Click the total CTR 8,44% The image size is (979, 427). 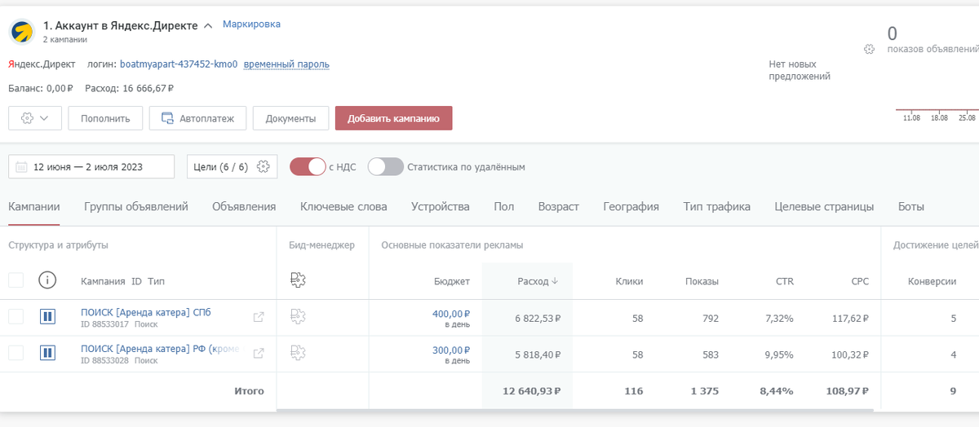777,391
